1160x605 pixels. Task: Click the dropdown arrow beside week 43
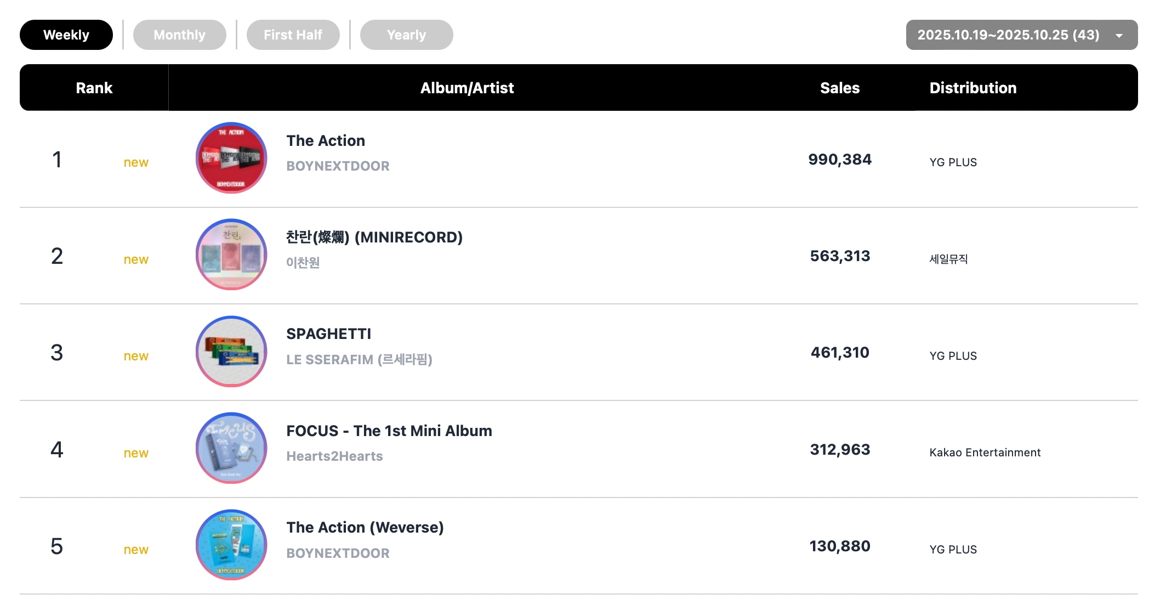(x=1119, y=36)
